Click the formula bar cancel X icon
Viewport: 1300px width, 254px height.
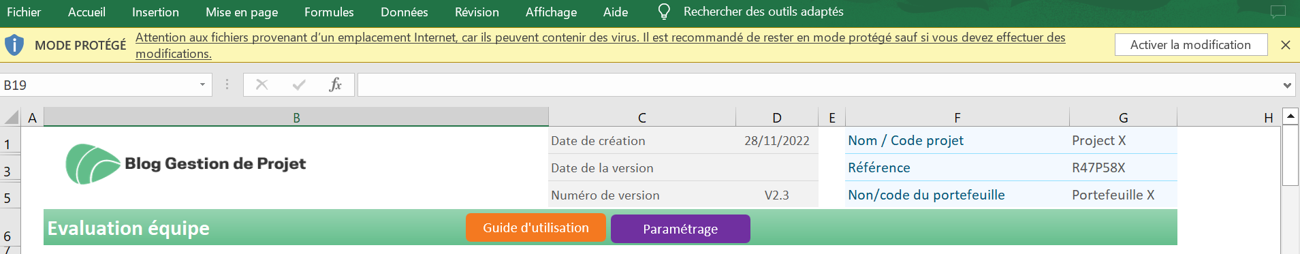tap(261, 85)
